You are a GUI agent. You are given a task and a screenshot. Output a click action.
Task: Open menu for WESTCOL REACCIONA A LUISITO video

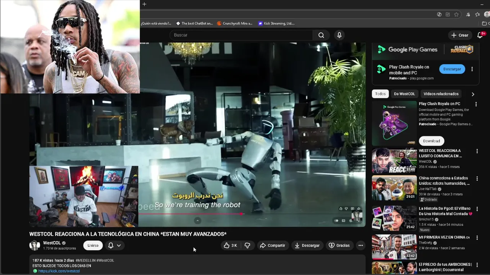(x=477, y=151)
